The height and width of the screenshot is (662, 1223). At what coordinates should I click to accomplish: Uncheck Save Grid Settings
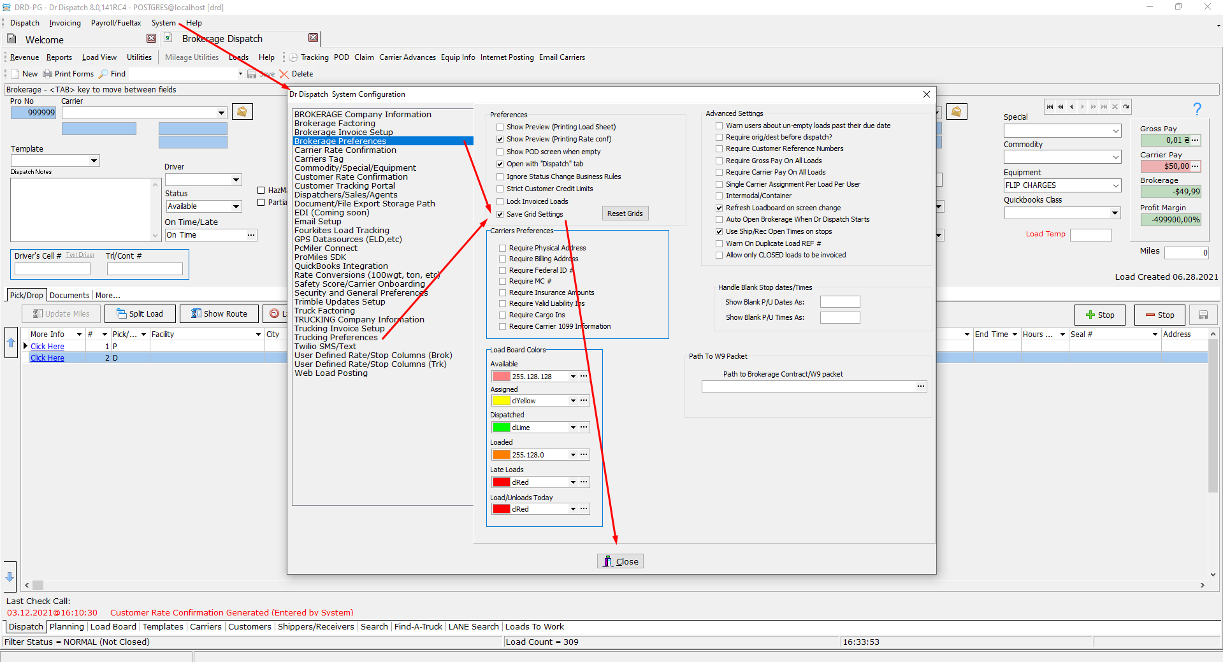[500, 215]
